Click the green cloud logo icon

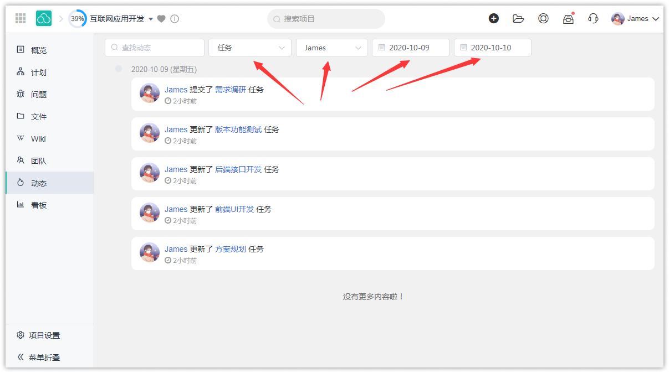coord(44,18)
